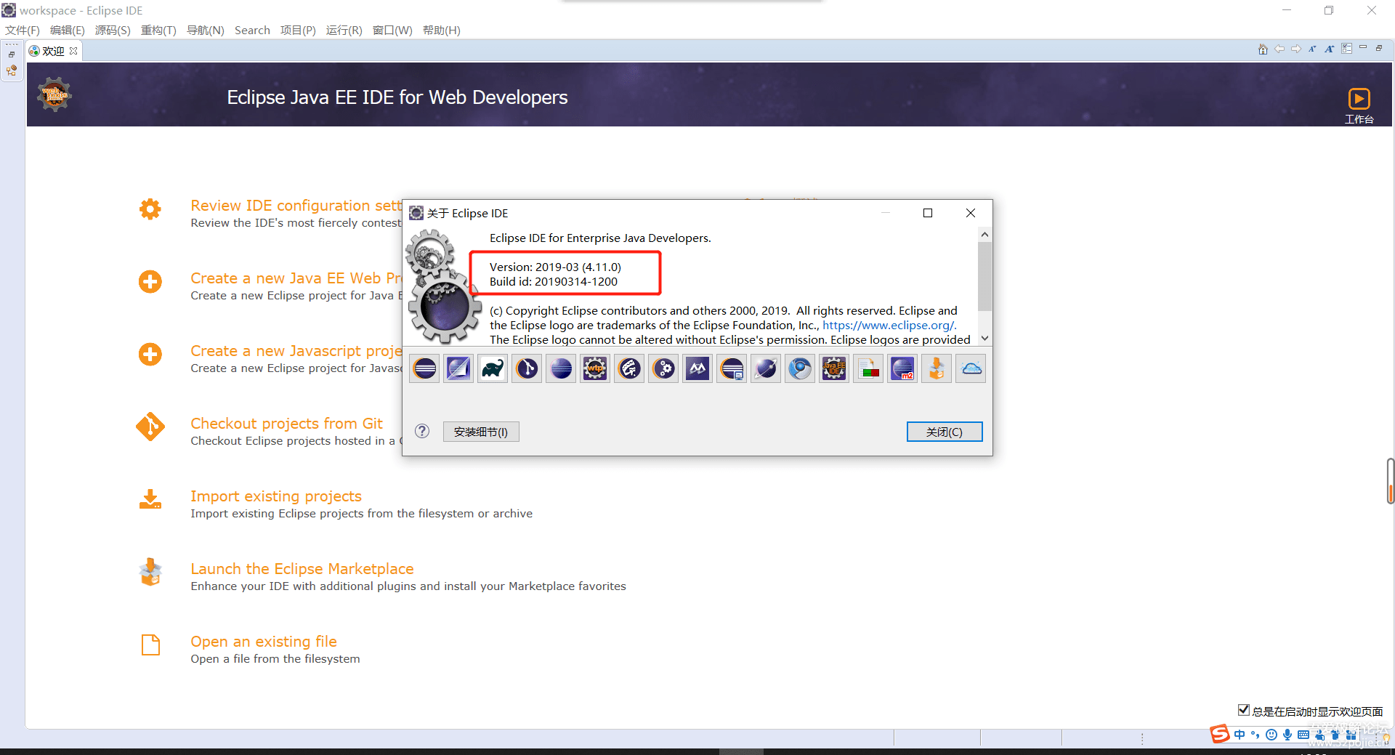Open the Search menu
Viewport: 1395px width, 755px height.
click(252, 30)
